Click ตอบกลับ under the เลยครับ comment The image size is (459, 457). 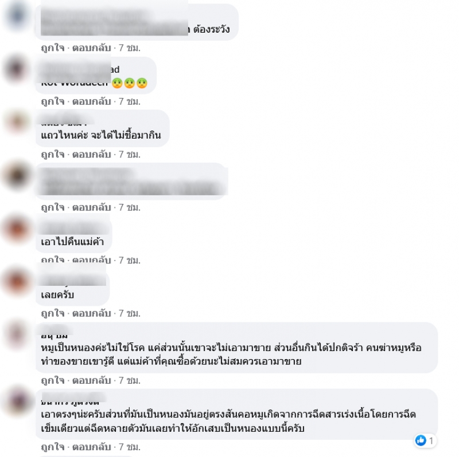(92, 313)
